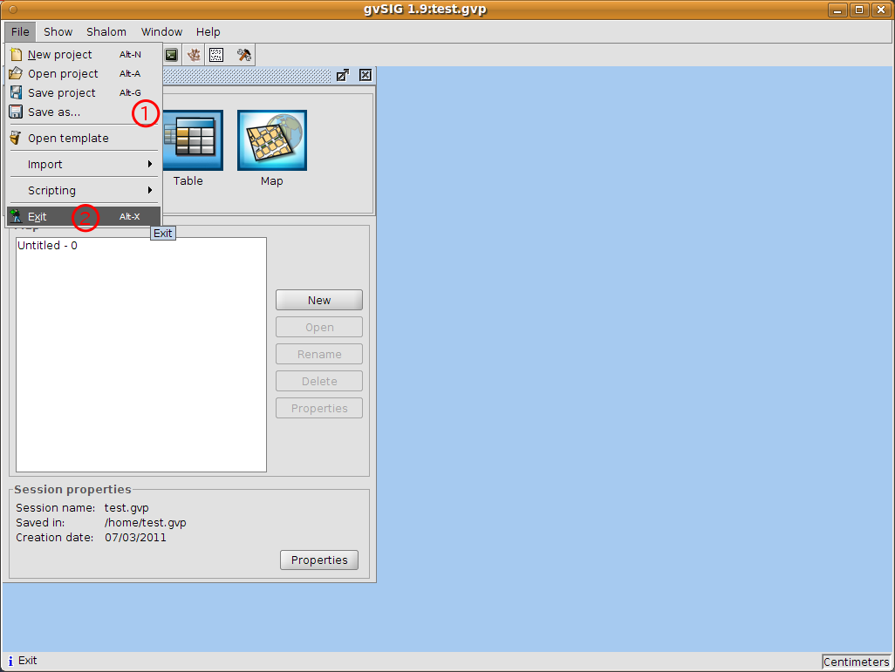Open Session properties with the Properties button

click(x=319, y=560)
